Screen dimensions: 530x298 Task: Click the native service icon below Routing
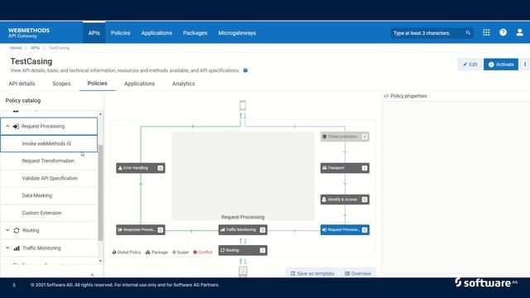point(243,271)
